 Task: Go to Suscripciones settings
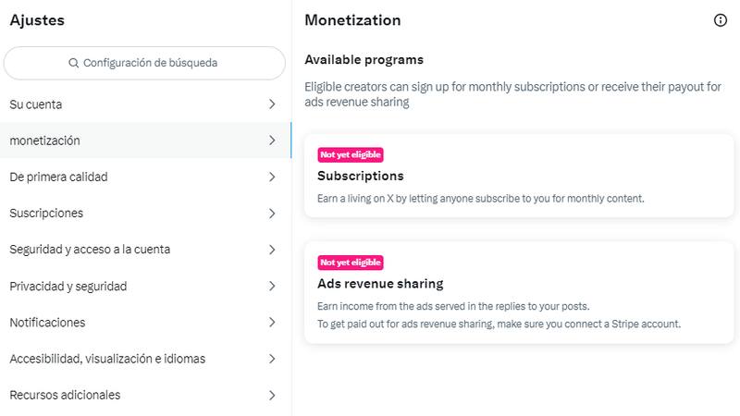[x=46, y=214]
